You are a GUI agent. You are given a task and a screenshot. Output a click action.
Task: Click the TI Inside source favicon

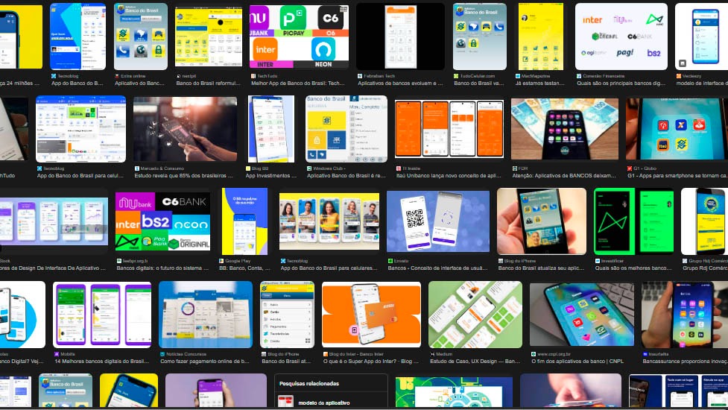coord(399,168)
